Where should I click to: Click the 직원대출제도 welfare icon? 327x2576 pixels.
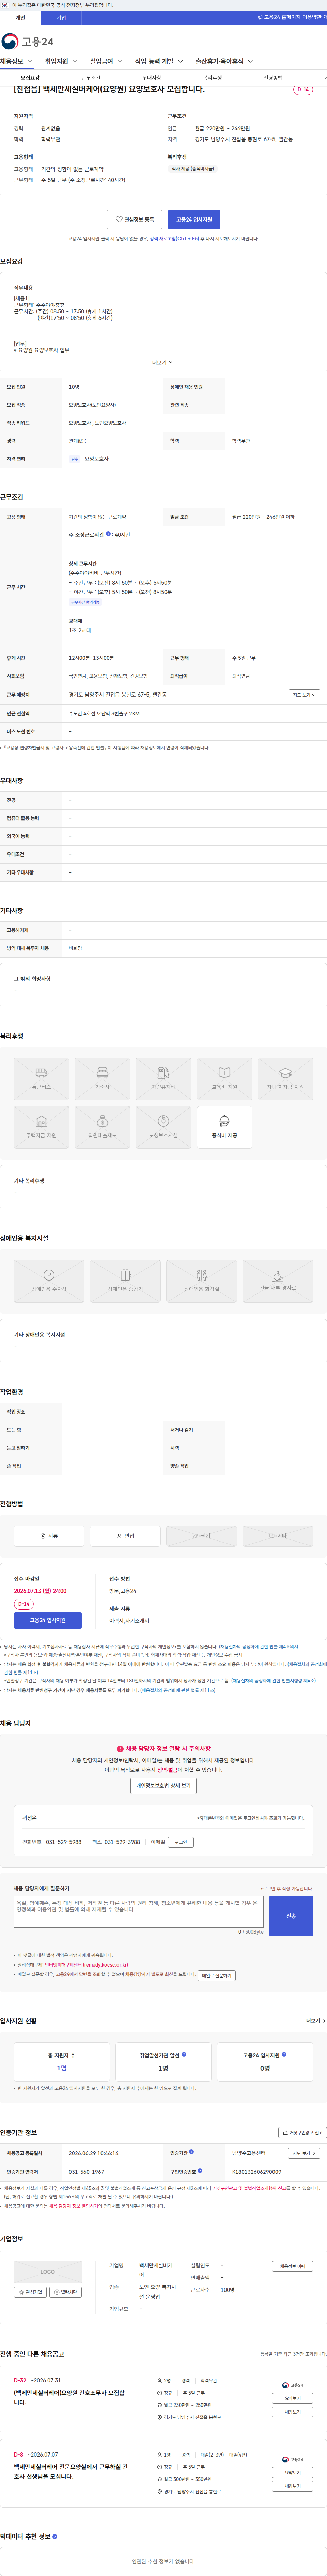point(102,1127)
